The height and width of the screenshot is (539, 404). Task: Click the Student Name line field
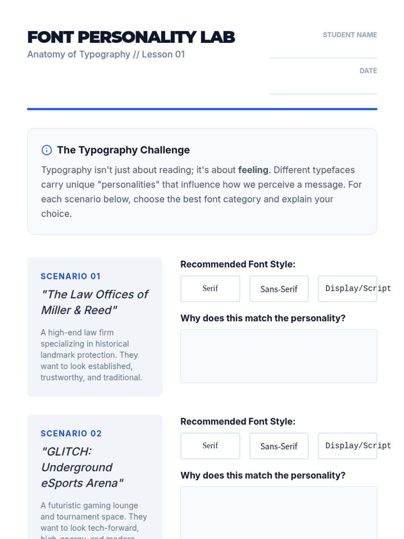(323, 51)
